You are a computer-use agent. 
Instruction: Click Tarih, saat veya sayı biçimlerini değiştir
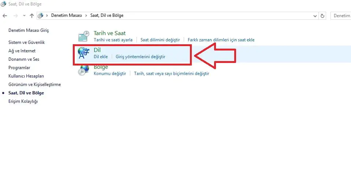click(x=171, y=74)
